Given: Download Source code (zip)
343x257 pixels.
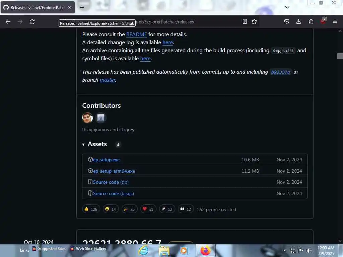Looking at the screenshot, I should (x=111, y=182).
